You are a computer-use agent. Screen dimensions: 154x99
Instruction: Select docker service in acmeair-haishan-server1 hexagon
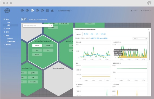tap(48, 46)
